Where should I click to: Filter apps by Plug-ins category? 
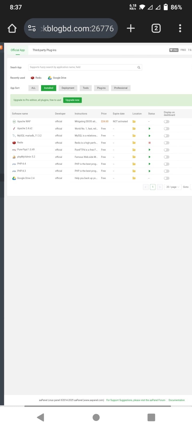[x=101, y=88]
